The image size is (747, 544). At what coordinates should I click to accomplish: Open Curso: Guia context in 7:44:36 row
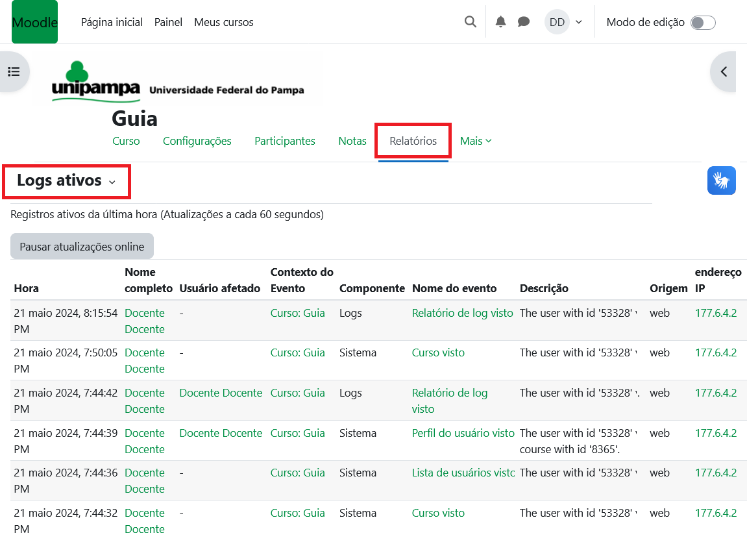pyautogui.click(x=298, y=473)
